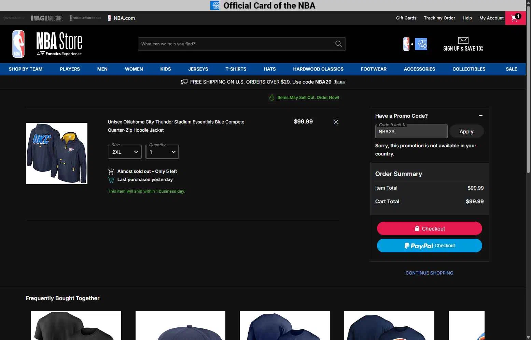This screenshot has width=531, height=340.
Task: Click the red Checkout button
Action: tap(430, 228)
